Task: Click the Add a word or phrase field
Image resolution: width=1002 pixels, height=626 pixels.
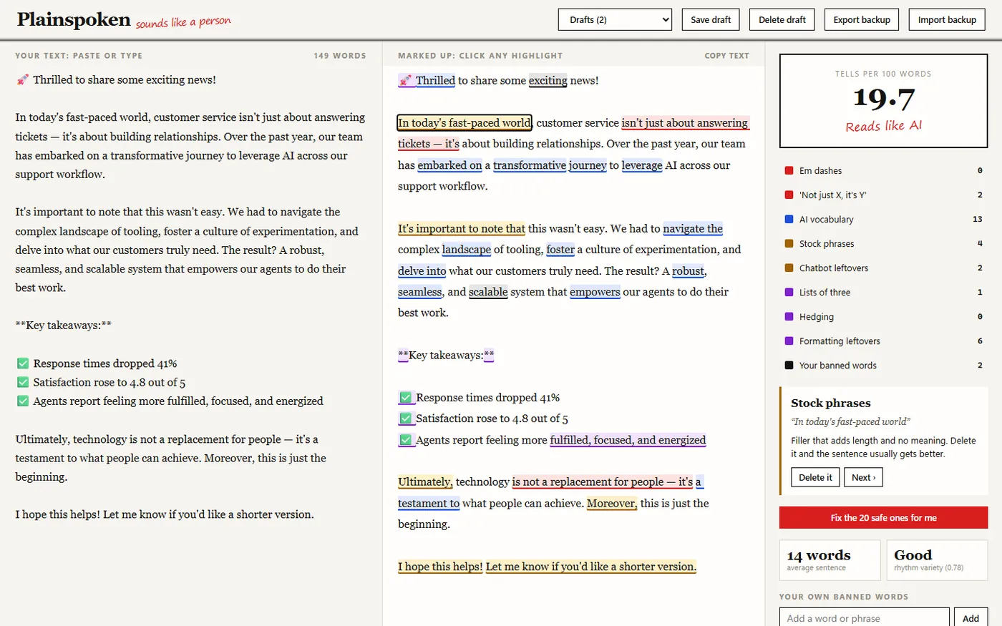Action: (864, 618)
